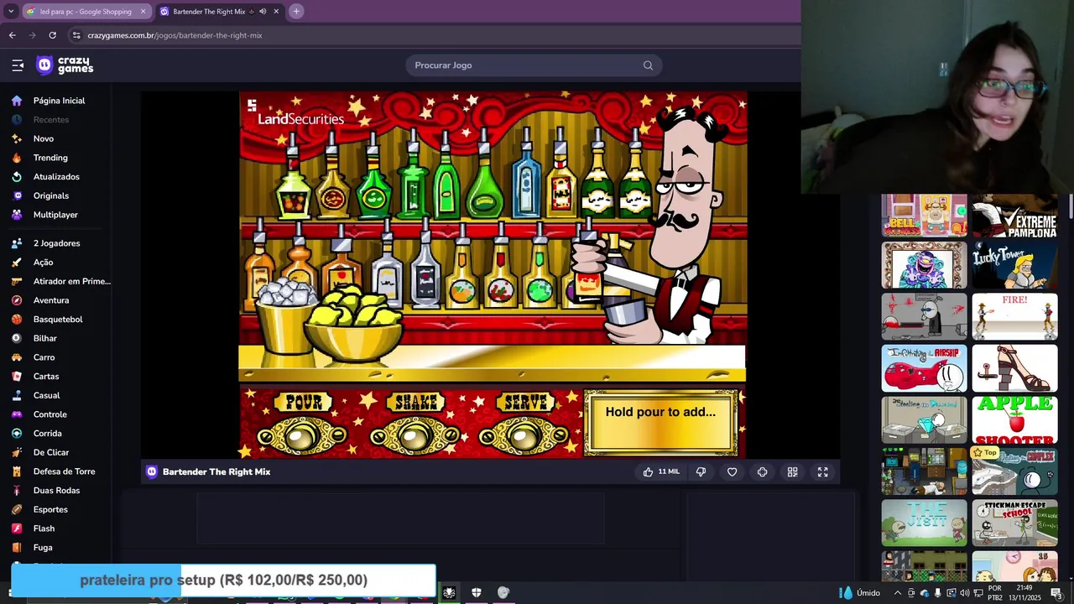
Task: Open the weather widget labeled Úmido
Action: click(860, 593)
